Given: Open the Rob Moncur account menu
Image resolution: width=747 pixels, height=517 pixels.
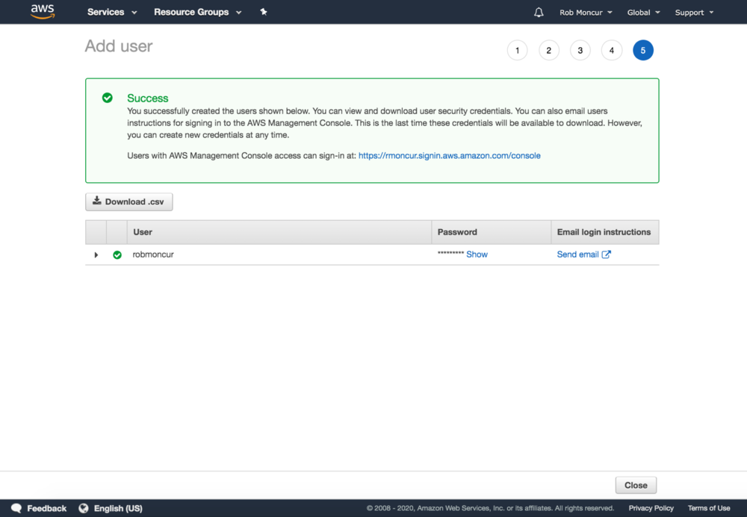Looking at the screenshot, I should pyautogui.click(x=586, y=13).
